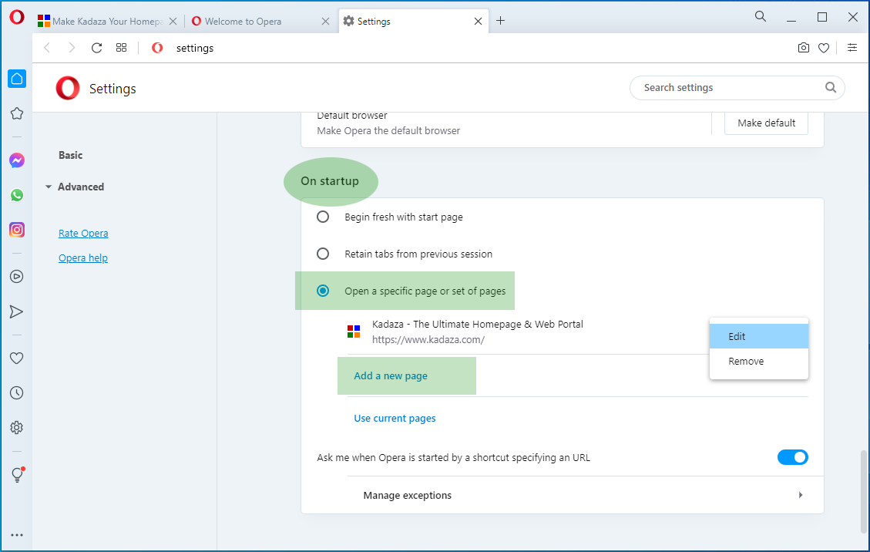This screenshot has width=870, height=552.
Task: Open sidebar heart bookmarks icon
Action: (17, 358)
